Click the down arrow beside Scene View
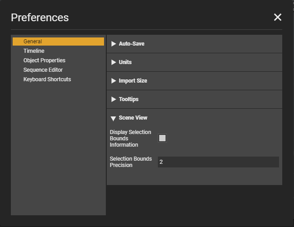Viewport: 294px width, 227px height. coord(114,118)
